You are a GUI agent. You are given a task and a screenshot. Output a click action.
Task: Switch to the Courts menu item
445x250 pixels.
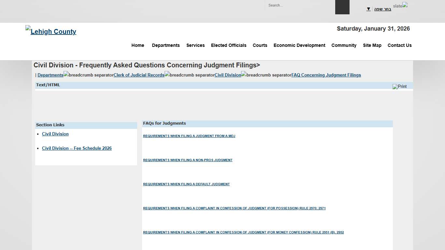(260, 45)
